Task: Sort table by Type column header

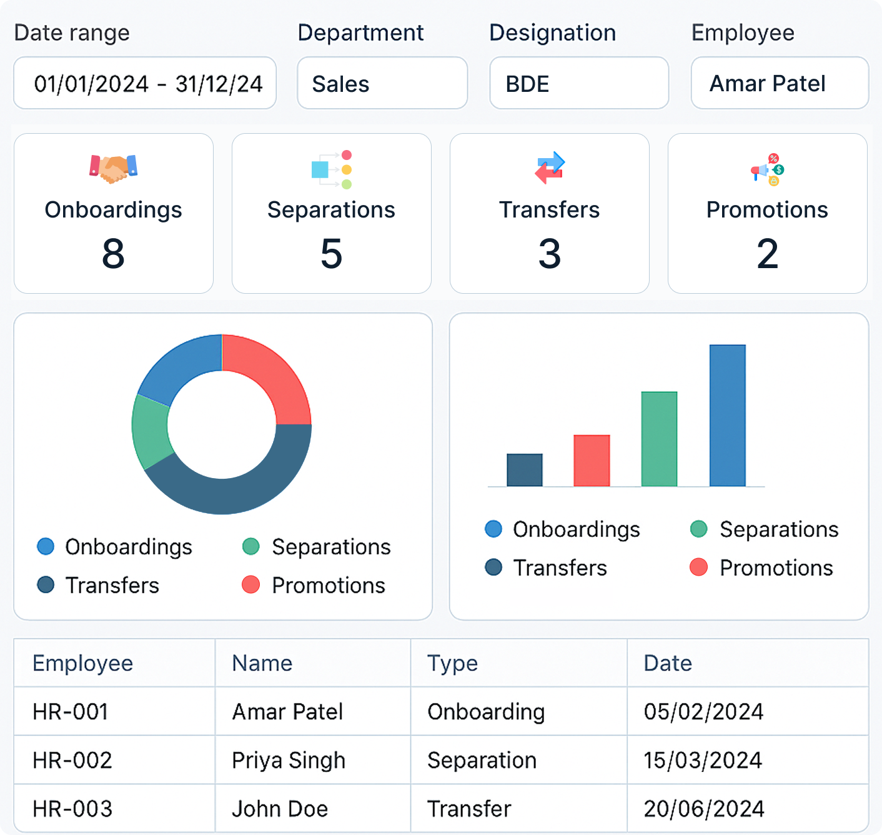Action: coord(452,663)
